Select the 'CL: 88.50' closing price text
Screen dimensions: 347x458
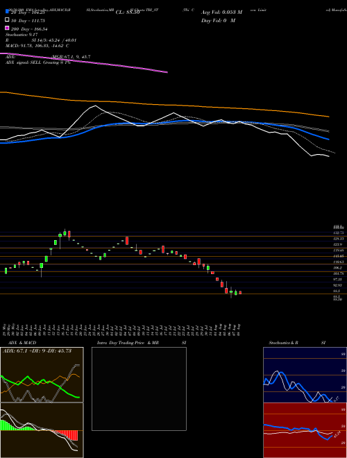pos(128,12)
